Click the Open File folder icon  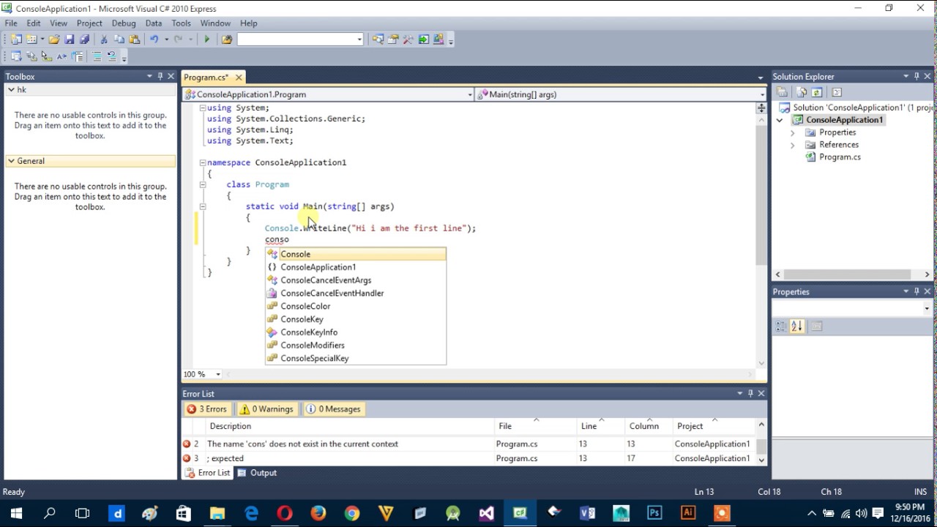coord(54,40)
